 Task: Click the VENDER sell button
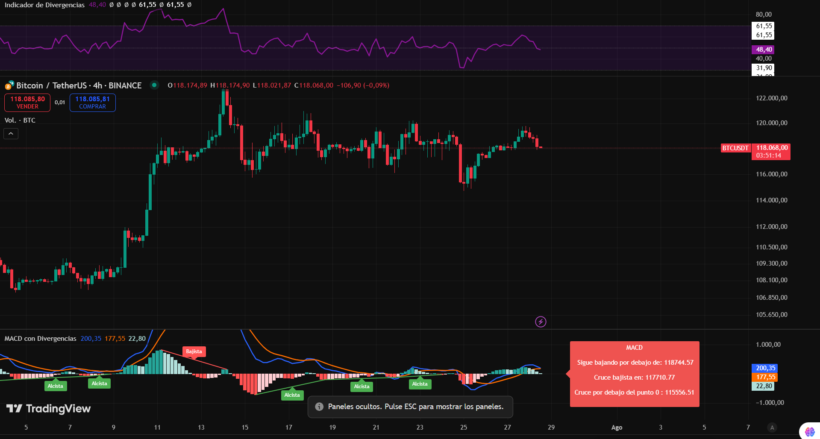coord(27,102)
